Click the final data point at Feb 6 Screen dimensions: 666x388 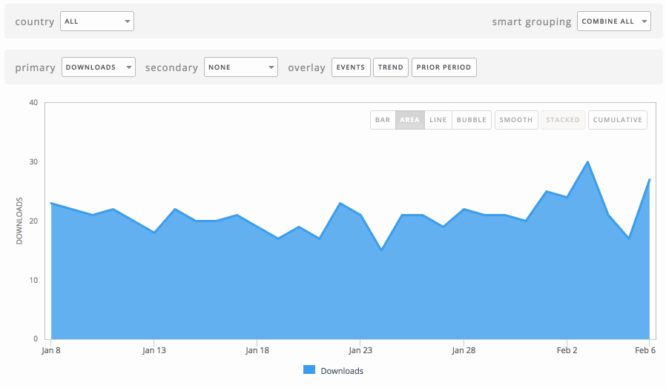pos(650,179)
